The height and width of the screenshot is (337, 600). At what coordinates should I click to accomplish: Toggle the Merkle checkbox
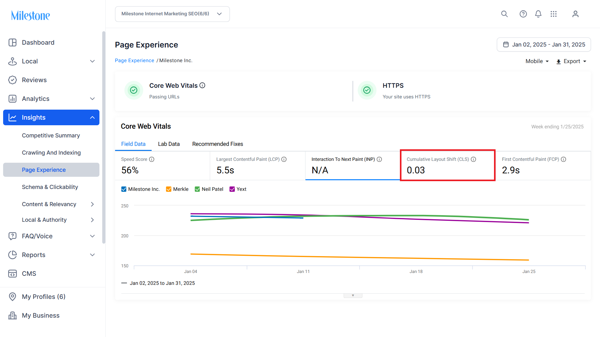pos(169,189)
